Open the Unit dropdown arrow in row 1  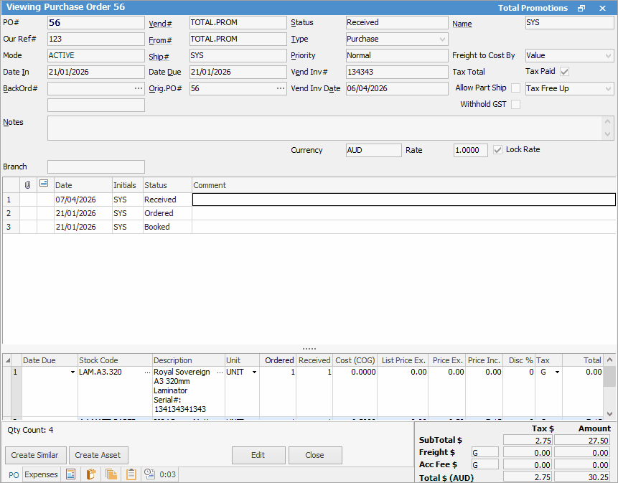tap(255, 372)
